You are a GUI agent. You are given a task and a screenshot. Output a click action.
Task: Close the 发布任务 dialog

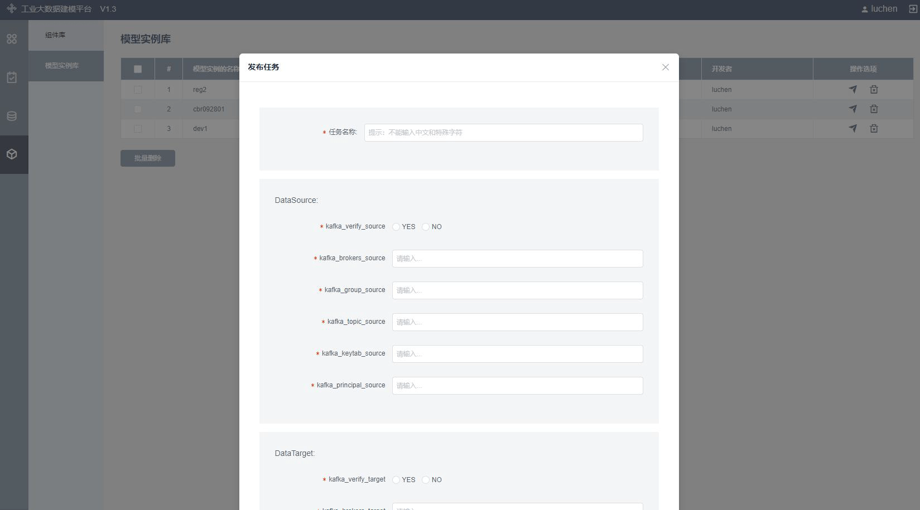(665, 67)
